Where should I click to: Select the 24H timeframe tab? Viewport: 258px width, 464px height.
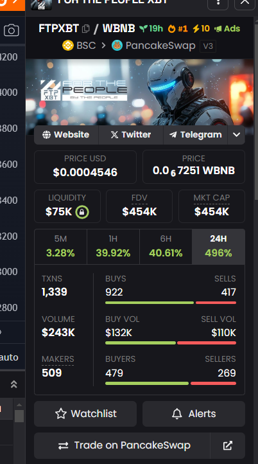coord(218,247)
